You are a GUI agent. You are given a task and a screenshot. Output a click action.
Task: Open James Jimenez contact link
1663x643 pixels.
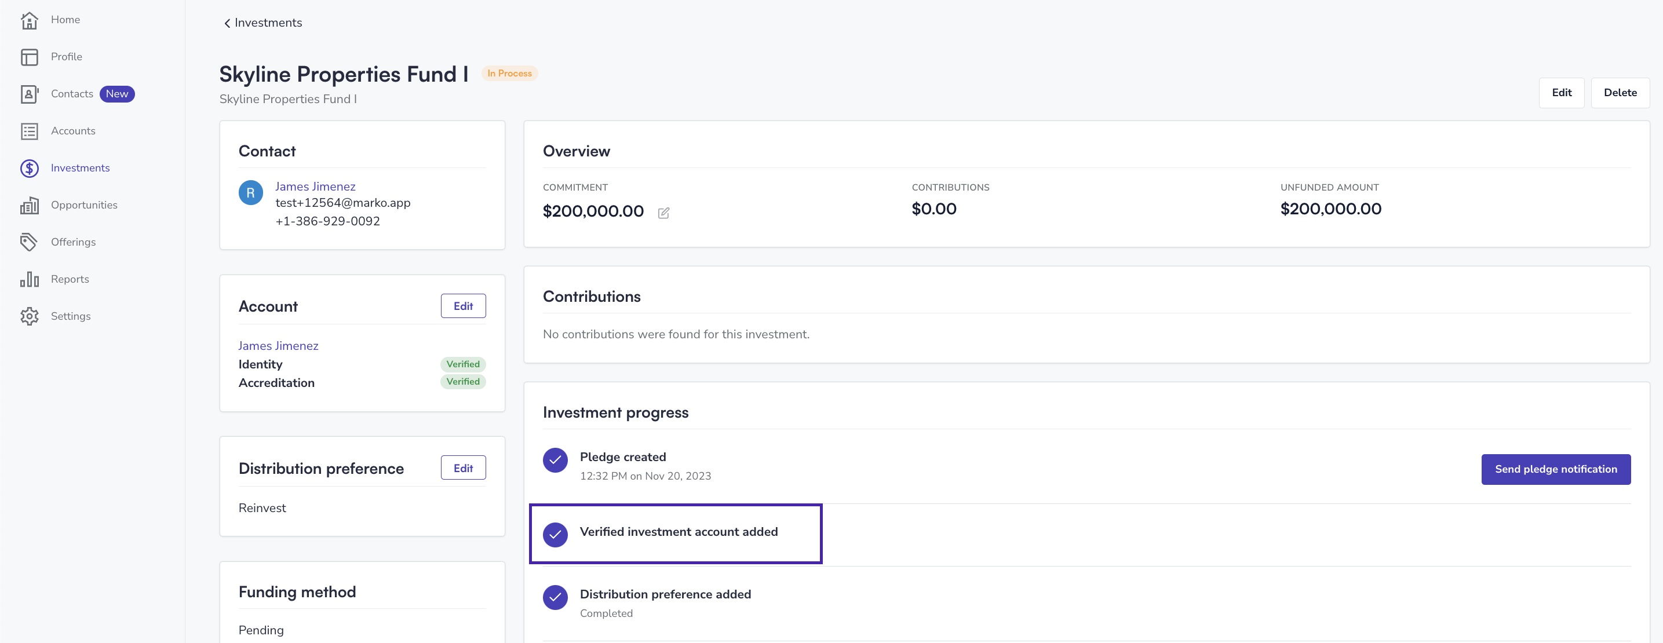click(315, 187)
